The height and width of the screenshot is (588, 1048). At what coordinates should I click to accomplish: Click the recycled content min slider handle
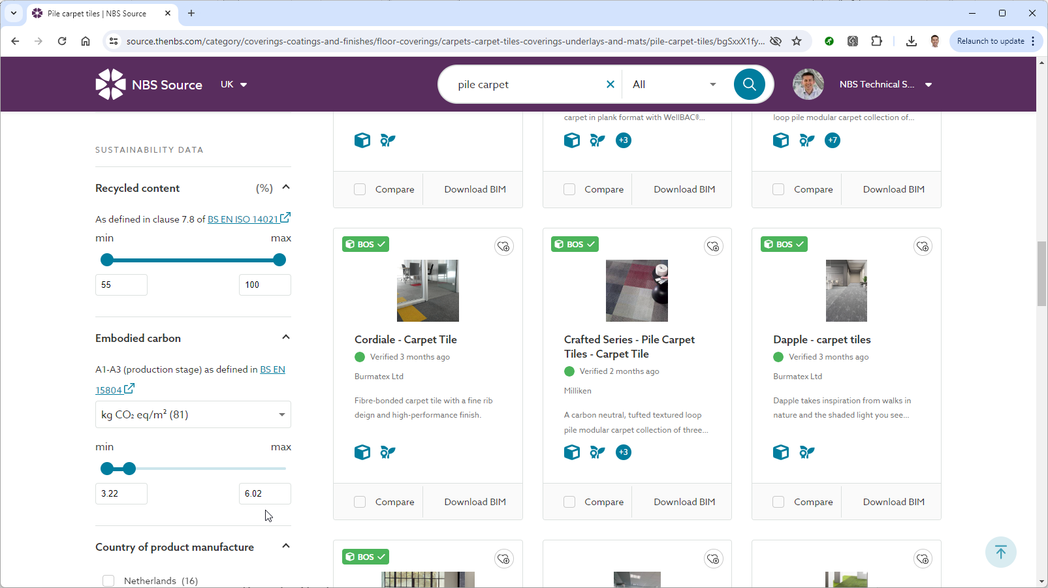107,260
